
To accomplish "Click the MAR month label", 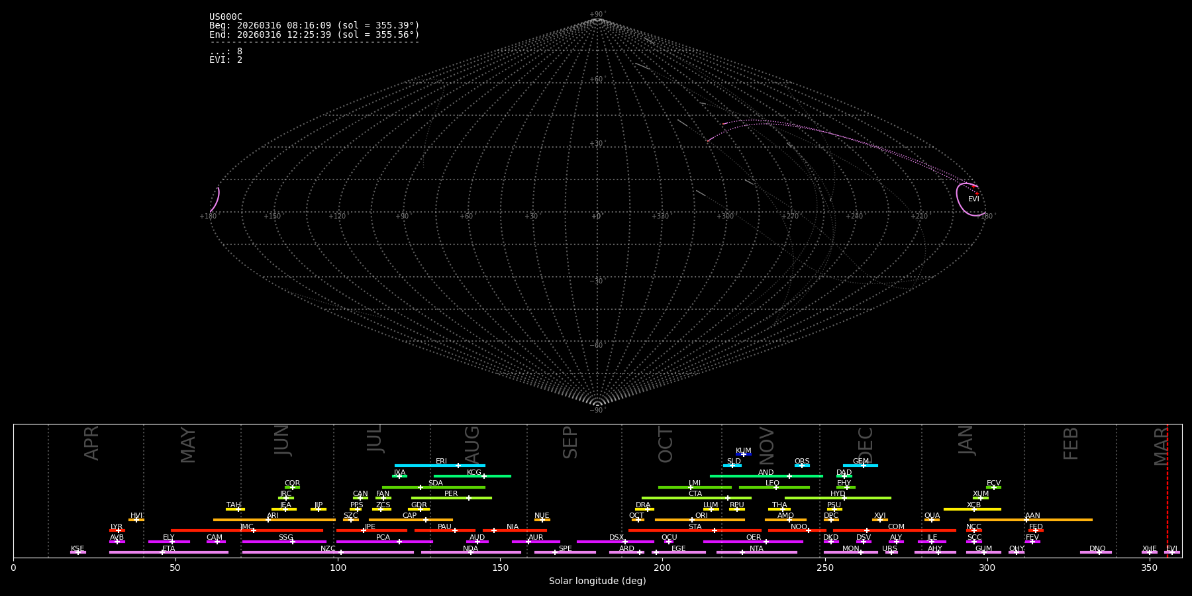I will tap(1162, 446).
